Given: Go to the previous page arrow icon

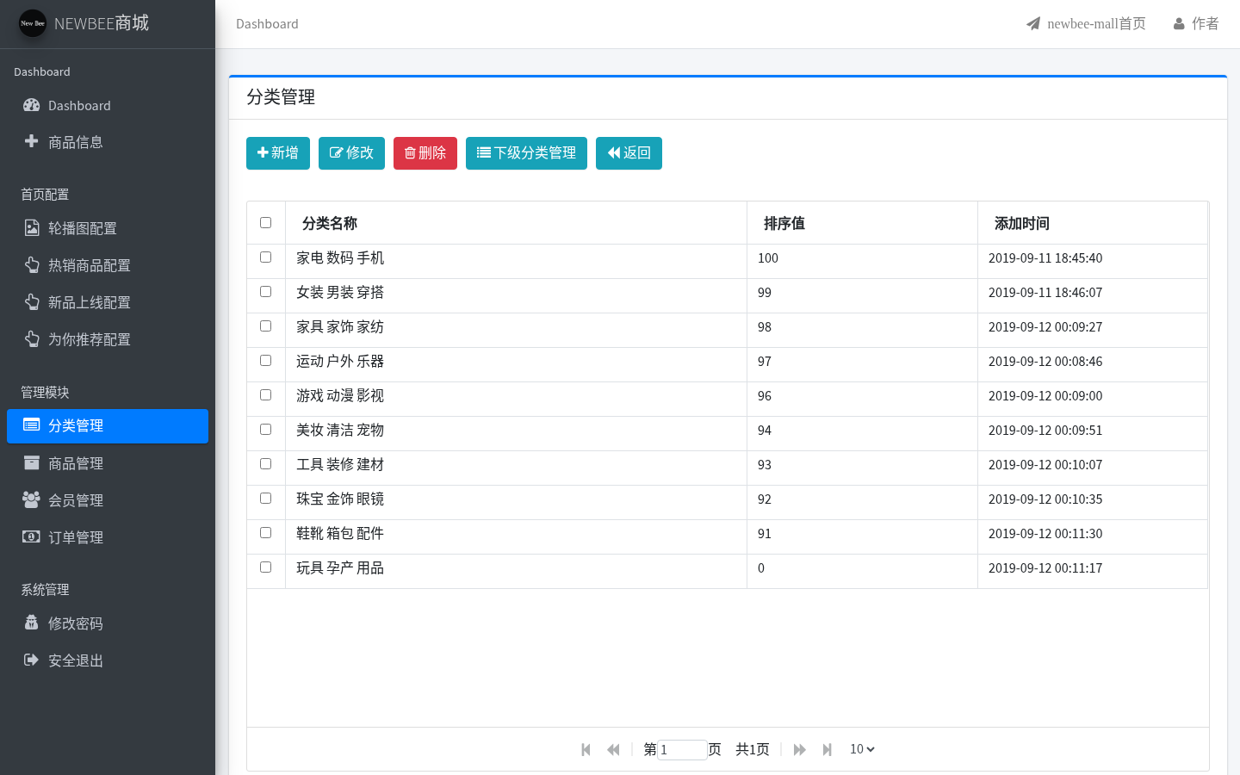Looking at the screenshot, I should [613, 749].
